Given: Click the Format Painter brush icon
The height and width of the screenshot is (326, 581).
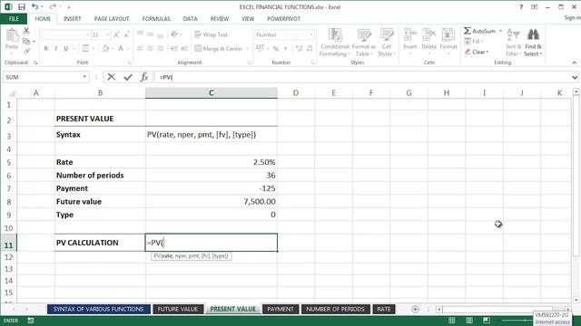Looking at the screenshot, I should (26, 51).
